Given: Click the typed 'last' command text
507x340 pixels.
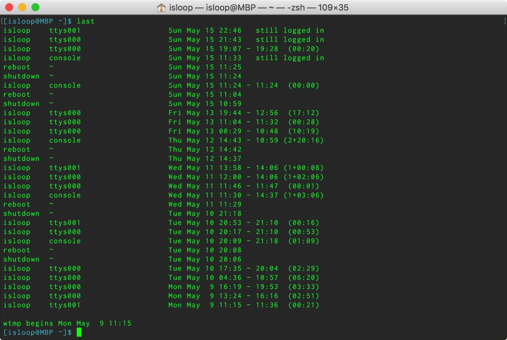Looking at the screenshot, I should (x=86, y=21).
